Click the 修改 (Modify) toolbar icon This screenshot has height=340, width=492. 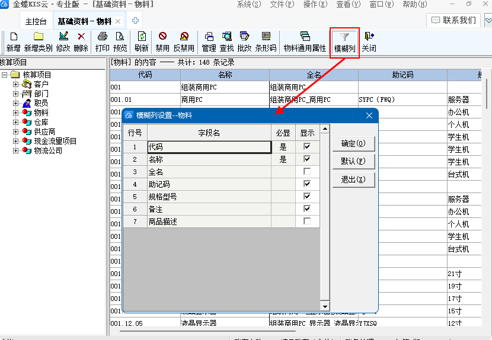63,36
